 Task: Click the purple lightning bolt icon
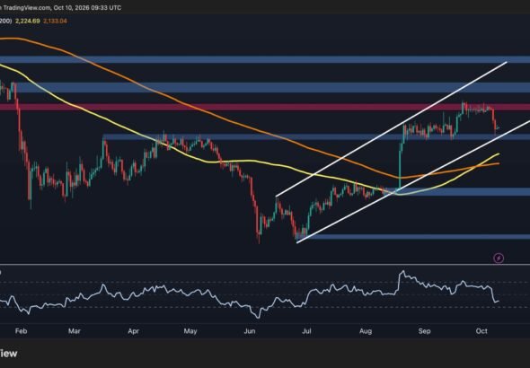pos(499,258)
